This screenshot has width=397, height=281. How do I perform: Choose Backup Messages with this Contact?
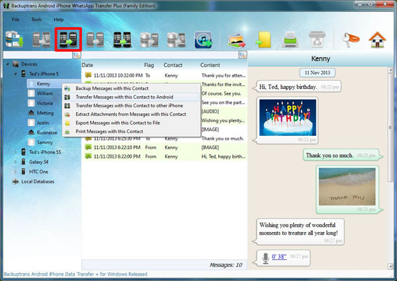pos(132,88)
